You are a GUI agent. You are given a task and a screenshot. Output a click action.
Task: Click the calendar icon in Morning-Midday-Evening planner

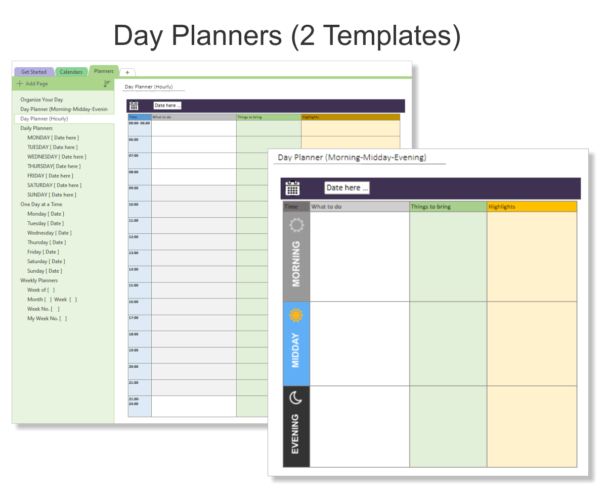[293, 188]
